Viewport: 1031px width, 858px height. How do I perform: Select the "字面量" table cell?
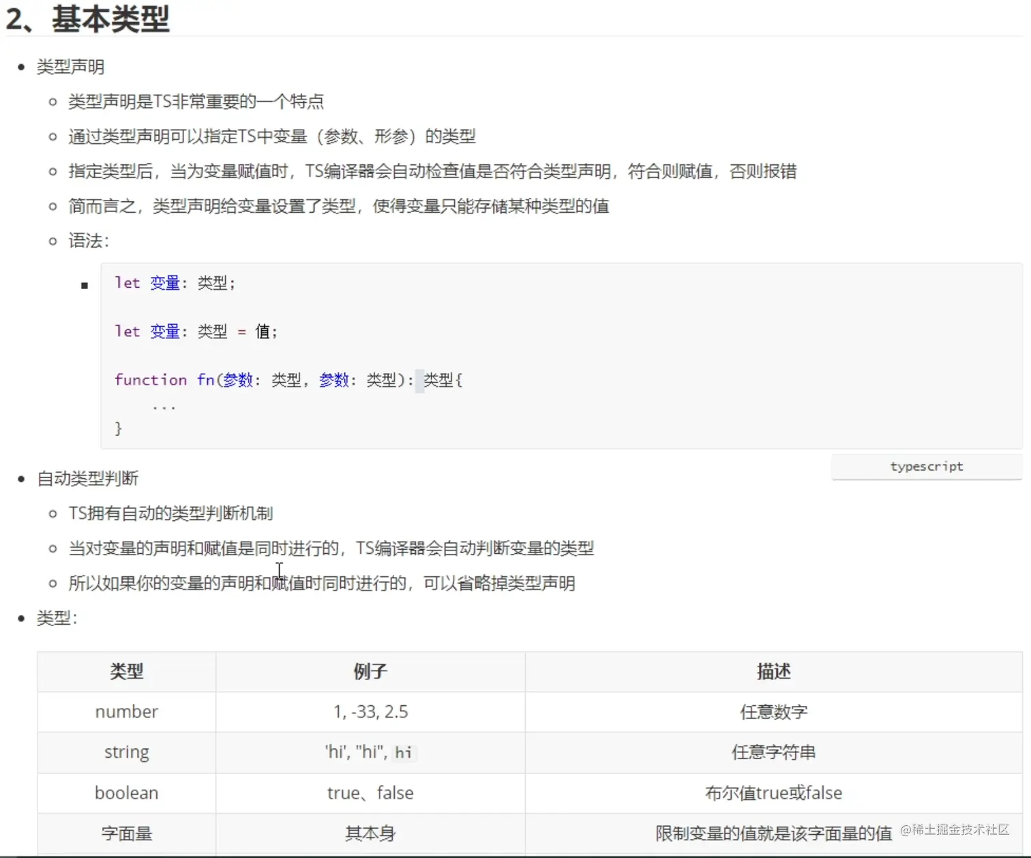(x=127, y=833)
